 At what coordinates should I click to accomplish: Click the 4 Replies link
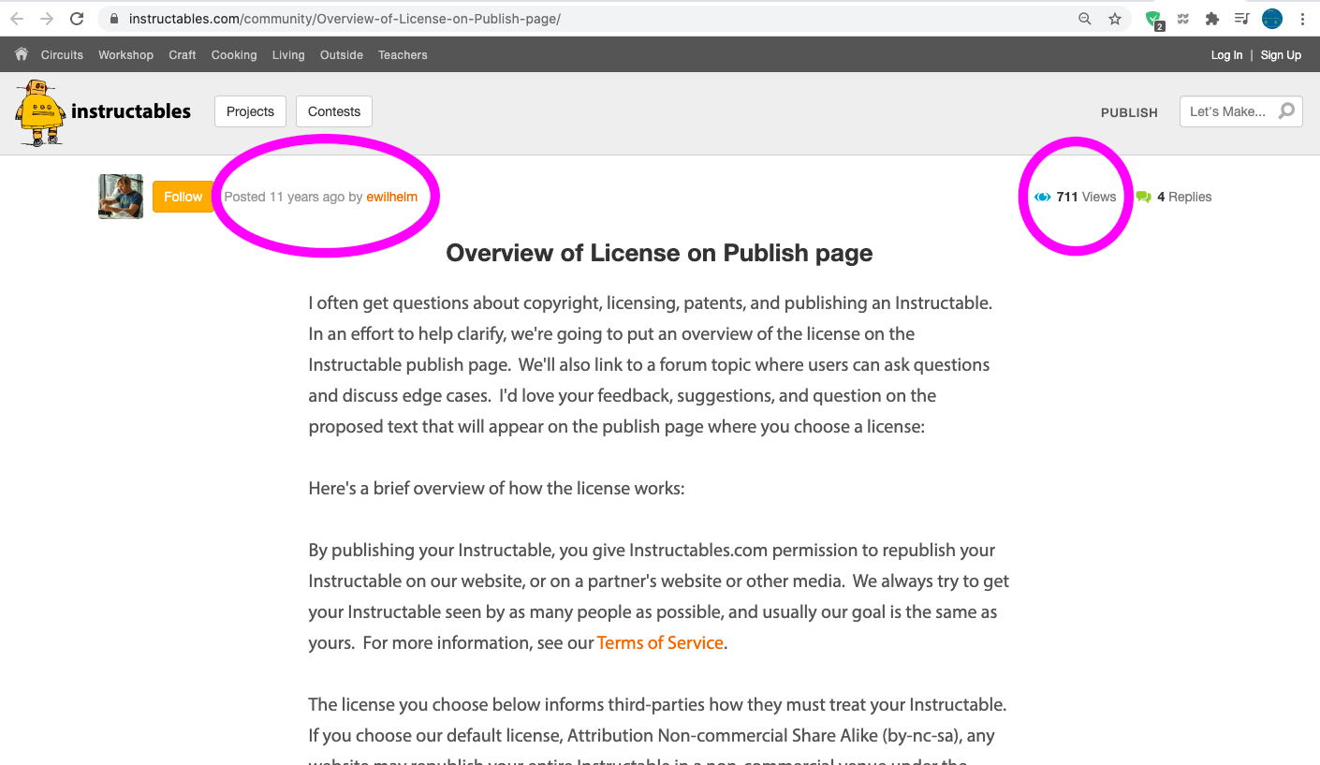click(x=1184, y=197)
